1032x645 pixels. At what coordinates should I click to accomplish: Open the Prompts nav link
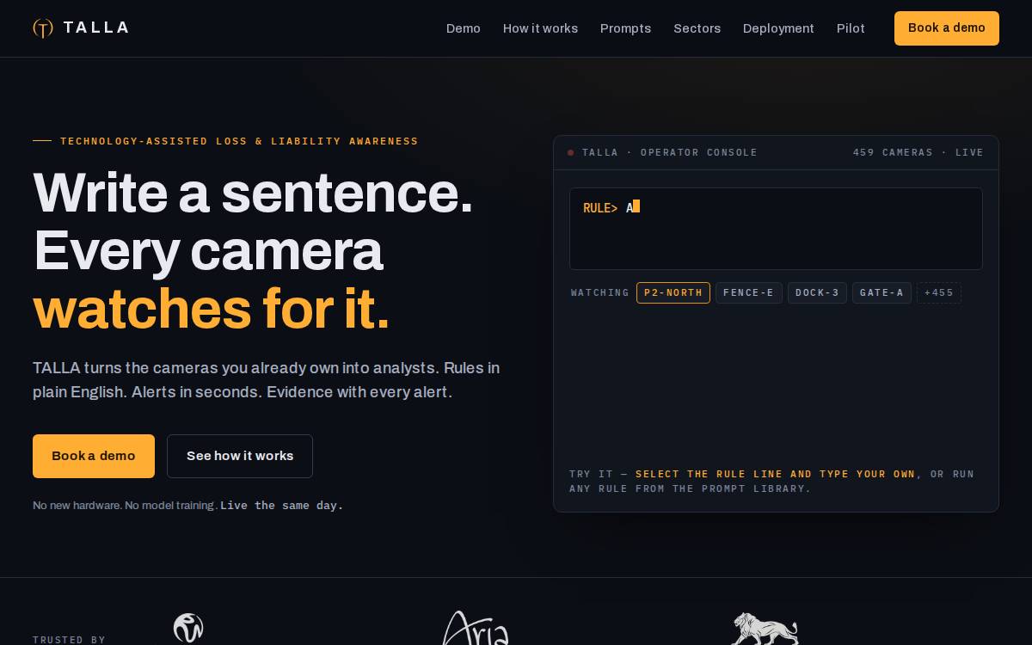coord(625,28)
